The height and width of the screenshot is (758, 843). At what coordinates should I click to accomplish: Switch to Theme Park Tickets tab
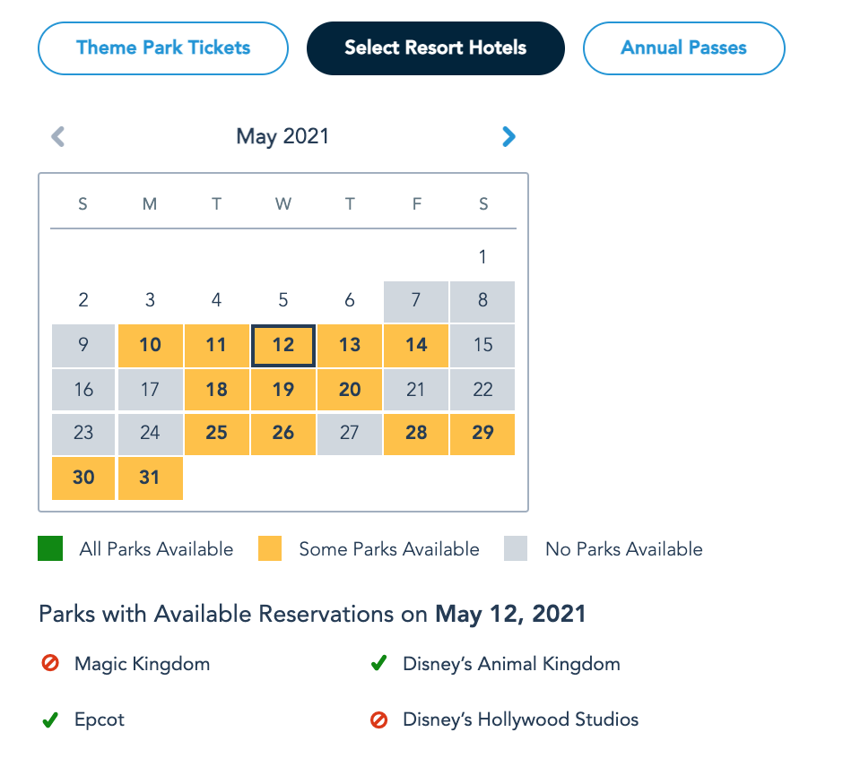click(163, 48)
